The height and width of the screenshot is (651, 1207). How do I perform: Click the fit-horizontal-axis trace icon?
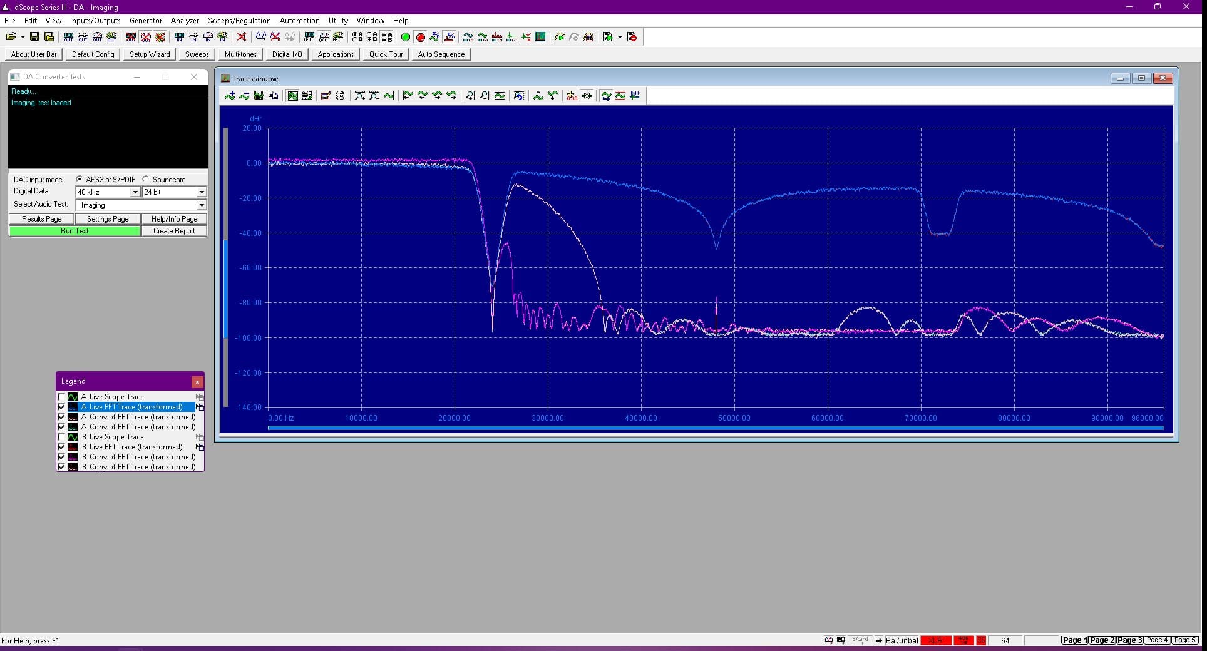(x=389, y=96)
